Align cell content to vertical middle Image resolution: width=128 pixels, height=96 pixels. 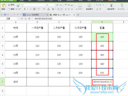click(69, 5)
